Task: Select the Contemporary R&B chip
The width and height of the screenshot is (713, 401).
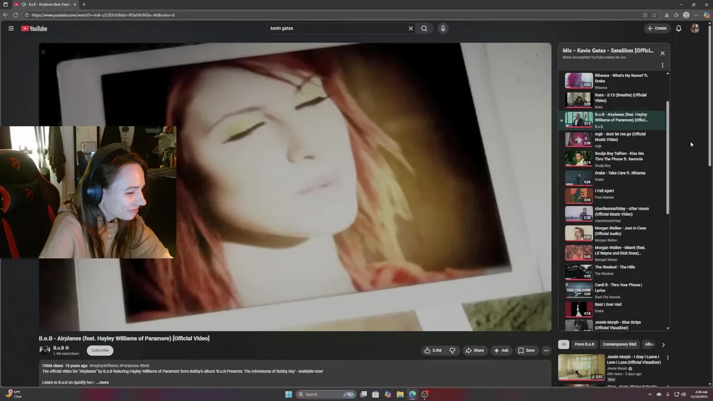Action: (619, 344)
